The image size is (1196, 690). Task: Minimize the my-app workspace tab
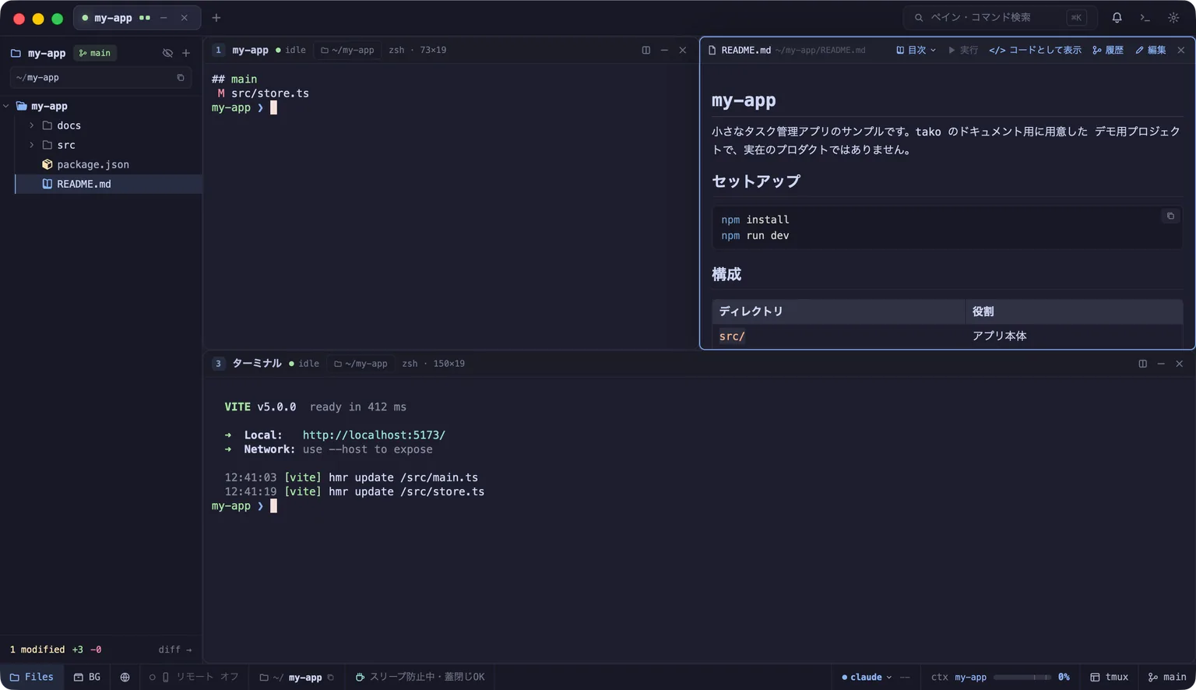pyautogui.click(x=164, y=18)
